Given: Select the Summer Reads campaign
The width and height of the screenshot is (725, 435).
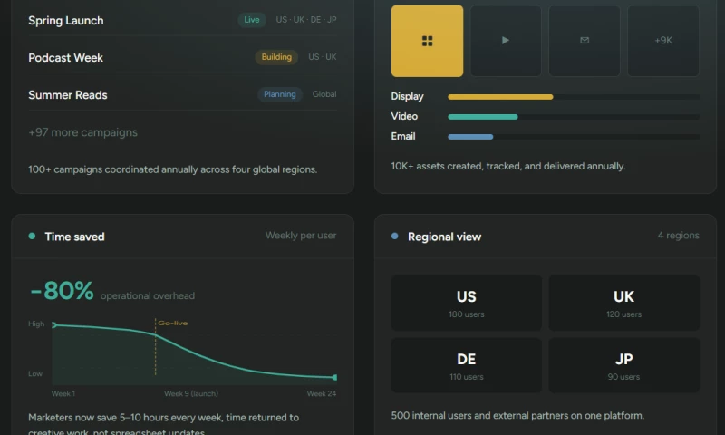Looking at the screenshot, I should pos(182,94).
